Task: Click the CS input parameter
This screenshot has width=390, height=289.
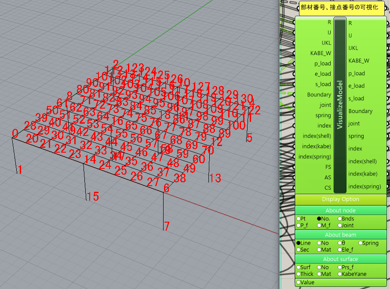Action: [328, 188]
